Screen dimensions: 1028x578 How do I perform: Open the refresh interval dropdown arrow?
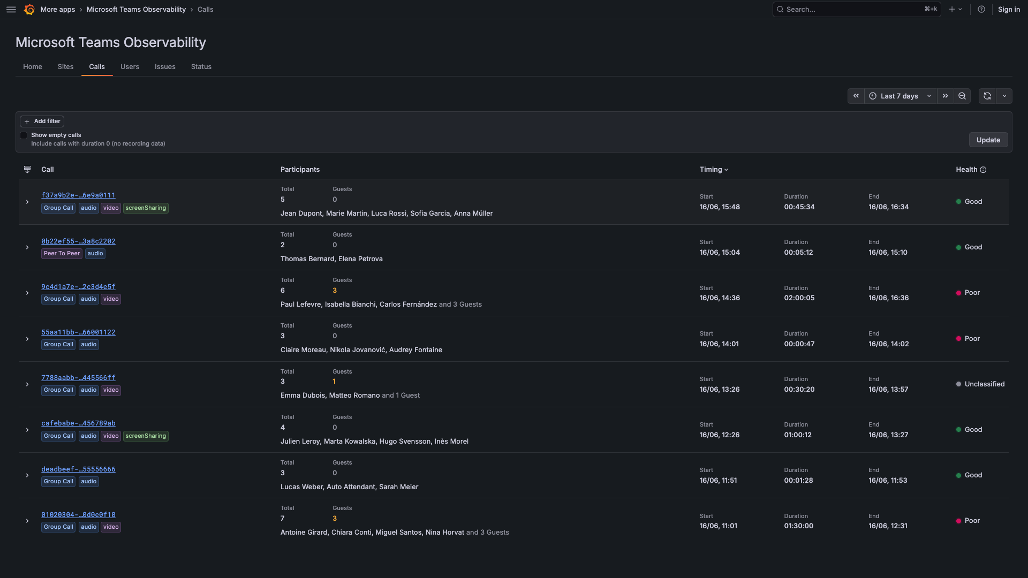(x=1004, y=96)
